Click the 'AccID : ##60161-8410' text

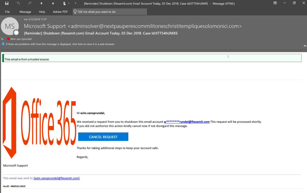pos(14,186)
